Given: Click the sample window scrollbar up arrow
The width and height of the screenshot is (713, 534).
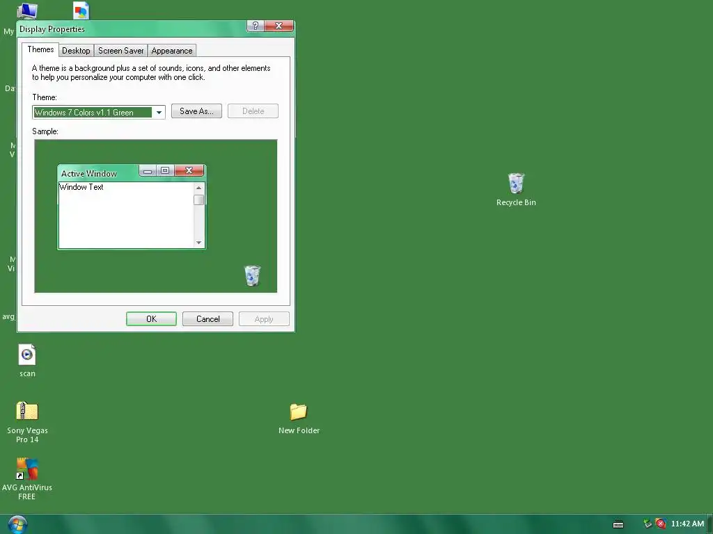Looking at the screenshot, I should coord(198,188).
